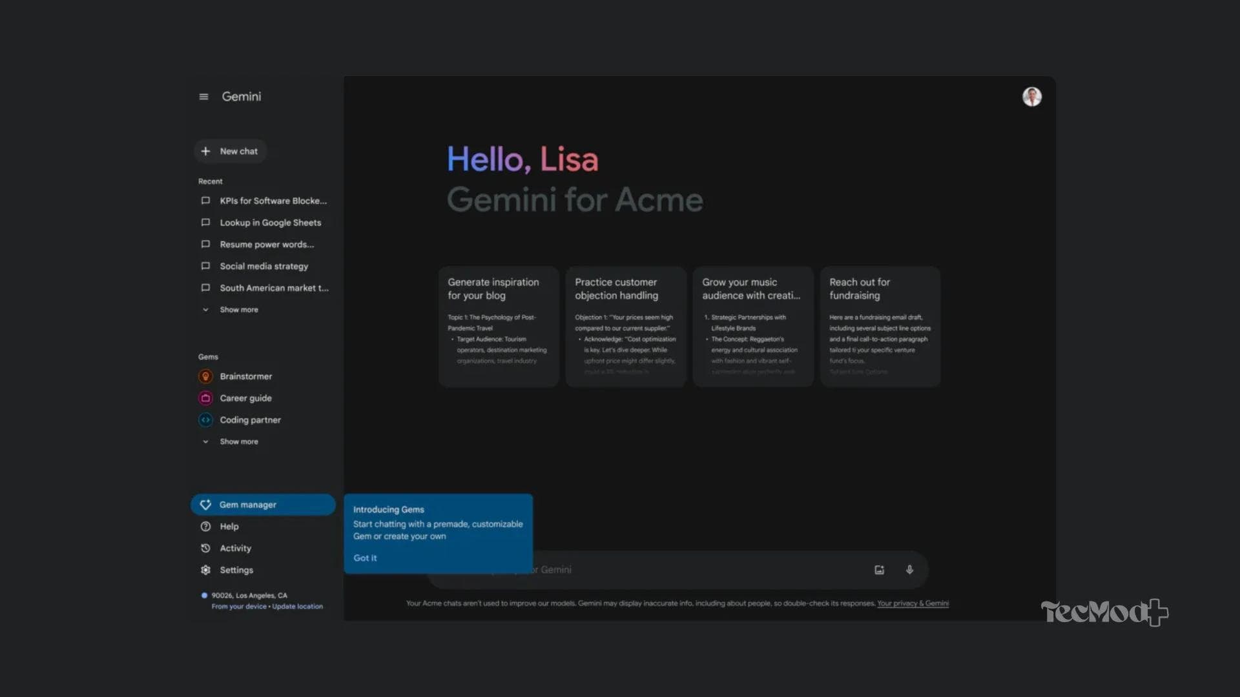
Task: Start a New chat
Action: click(x=231, y=151)
